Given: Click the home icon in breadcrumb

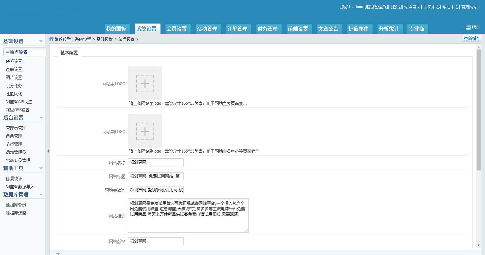Looking at the screenshot, I should point(51,39).
